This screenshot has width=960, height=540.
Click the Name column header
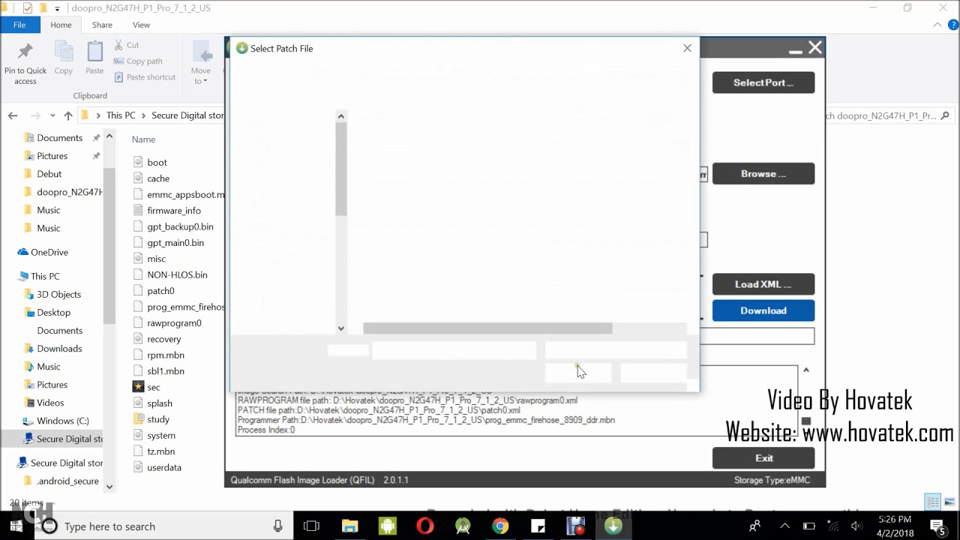coord(143,139)
